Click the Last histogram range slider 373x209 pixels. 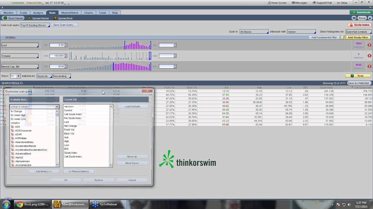[110, 45]
